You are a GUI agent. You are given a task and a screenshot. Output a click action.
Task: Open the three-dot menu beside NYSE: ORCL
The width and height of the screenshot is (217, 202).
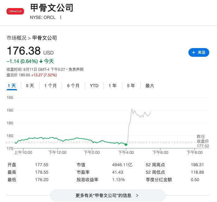pyautogui.click(x=61, y=17)
